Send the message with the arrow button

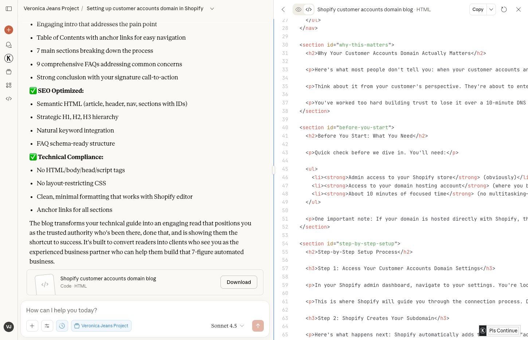click(x=258, y=326)
